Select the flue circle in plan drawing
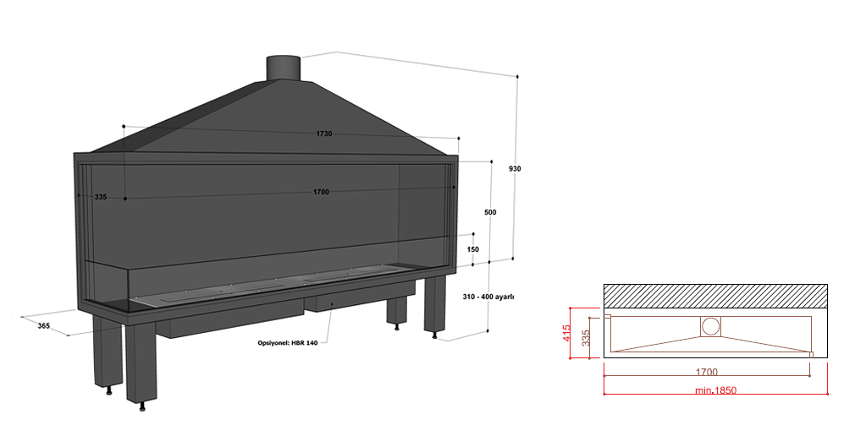866x447 pixels. click(x=711, y=326)
